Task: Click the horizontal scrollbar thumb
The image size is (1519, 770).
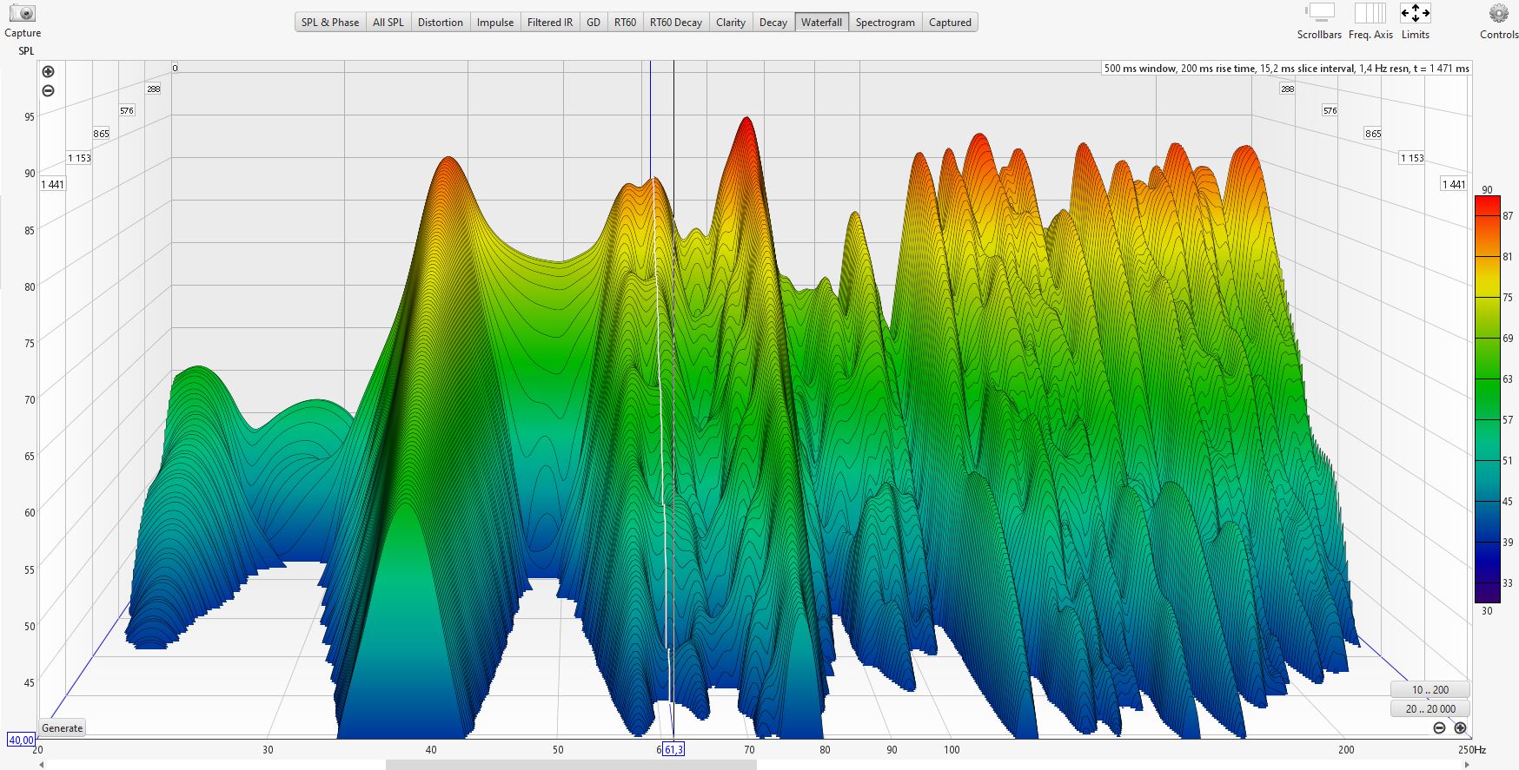Action: (x=570, y=765)
